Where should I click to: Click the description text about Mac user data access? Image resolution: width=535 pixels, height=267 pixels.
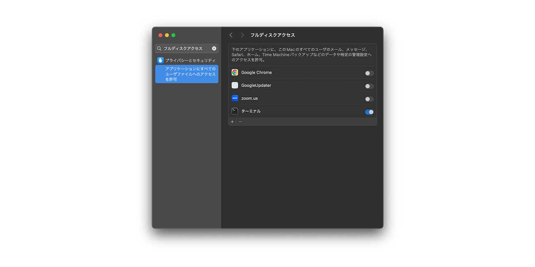tap(302, 54)
